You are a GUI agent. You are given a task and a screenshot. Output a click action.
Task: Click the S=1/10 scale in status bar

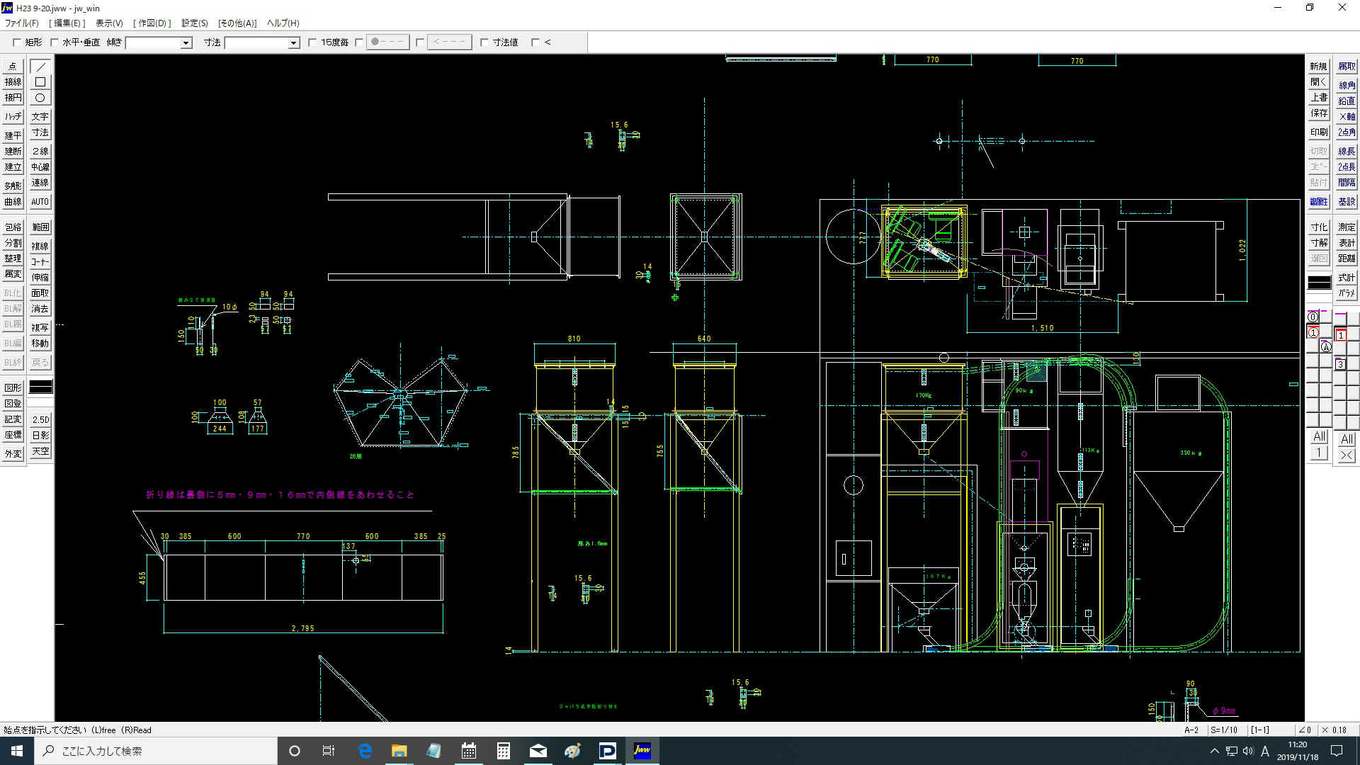[1223, 730]
